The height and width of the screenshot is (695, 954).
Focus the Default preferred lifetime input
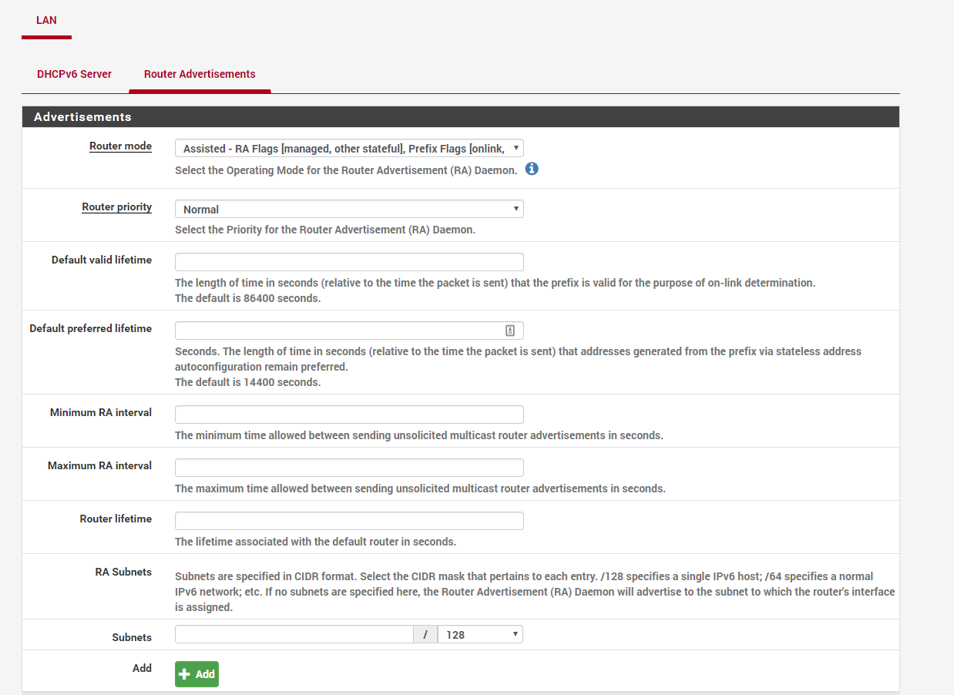coord(349,331)
